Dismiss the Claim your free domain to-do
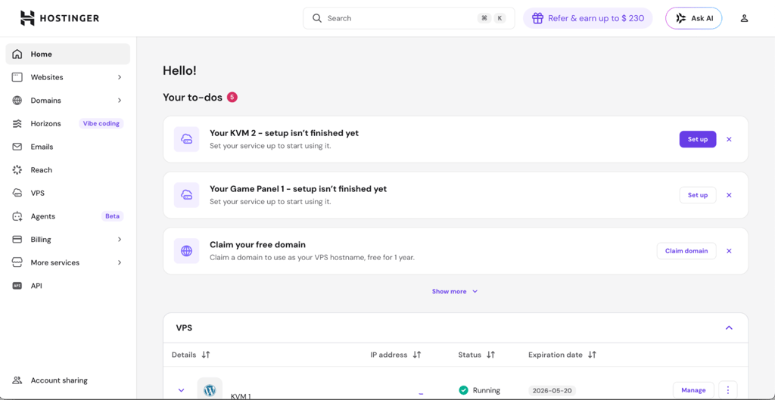 729,251
